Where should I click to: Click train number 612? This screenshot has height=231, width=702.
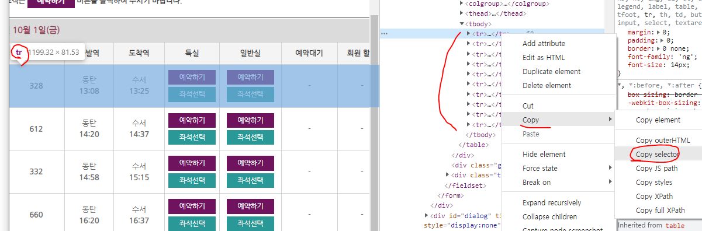point(36,129)
